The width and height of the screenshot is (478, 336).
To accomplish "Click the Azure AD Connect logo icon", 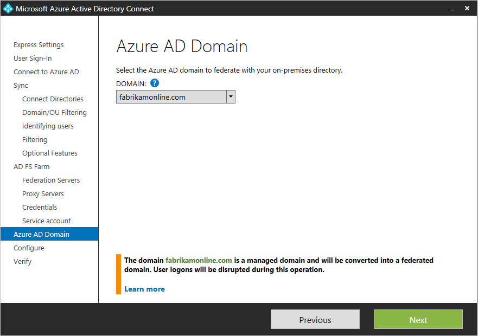I will pyautogui.click(x=8, y=9).
